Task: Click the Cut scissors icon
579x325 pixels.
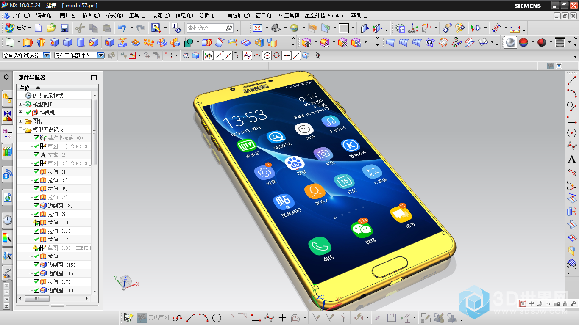Action: 80,28
